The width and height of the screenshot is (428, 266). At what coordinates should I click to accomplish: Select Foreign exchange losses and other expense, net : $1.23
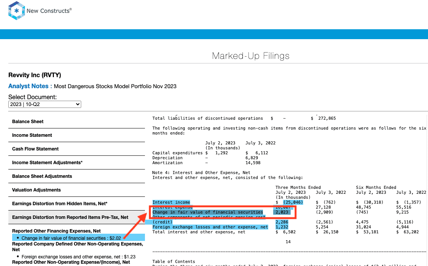coord(78,257)
